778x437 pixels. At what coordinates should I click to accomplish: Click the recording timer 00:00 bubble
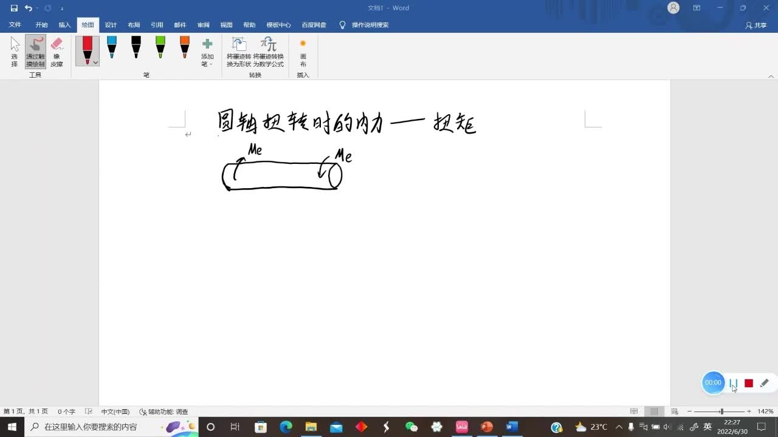tap(713, 382)
